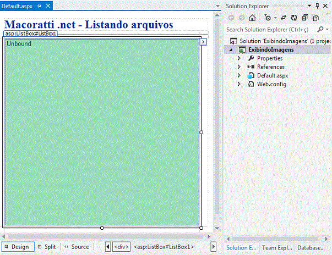This screenshot has width=332, height=255.
Task: Click the Show All Files icon
Action: [x=315, y=18]
